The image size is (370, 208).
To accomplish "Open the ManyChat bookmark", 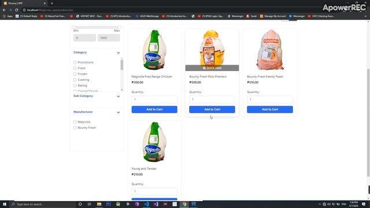I will (x=53, y=16).
